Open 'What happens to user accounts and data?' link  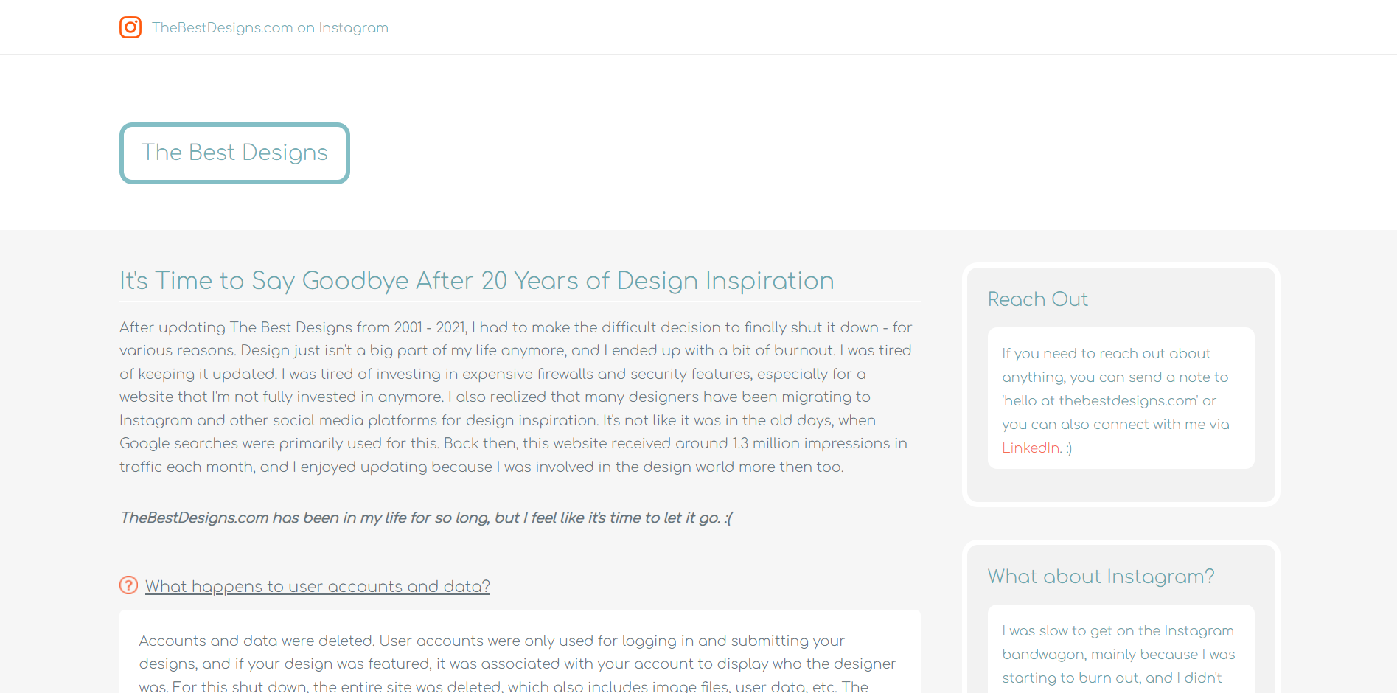(318, 586)
